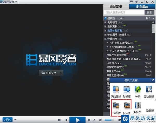The height and width of the screenshot is (123, 156).
Task: Open the skin (shirt) icon
Action: coord(136,2)
